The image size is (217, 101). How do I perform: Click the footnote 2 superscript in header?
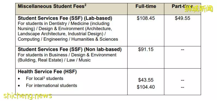click(85, 5)
